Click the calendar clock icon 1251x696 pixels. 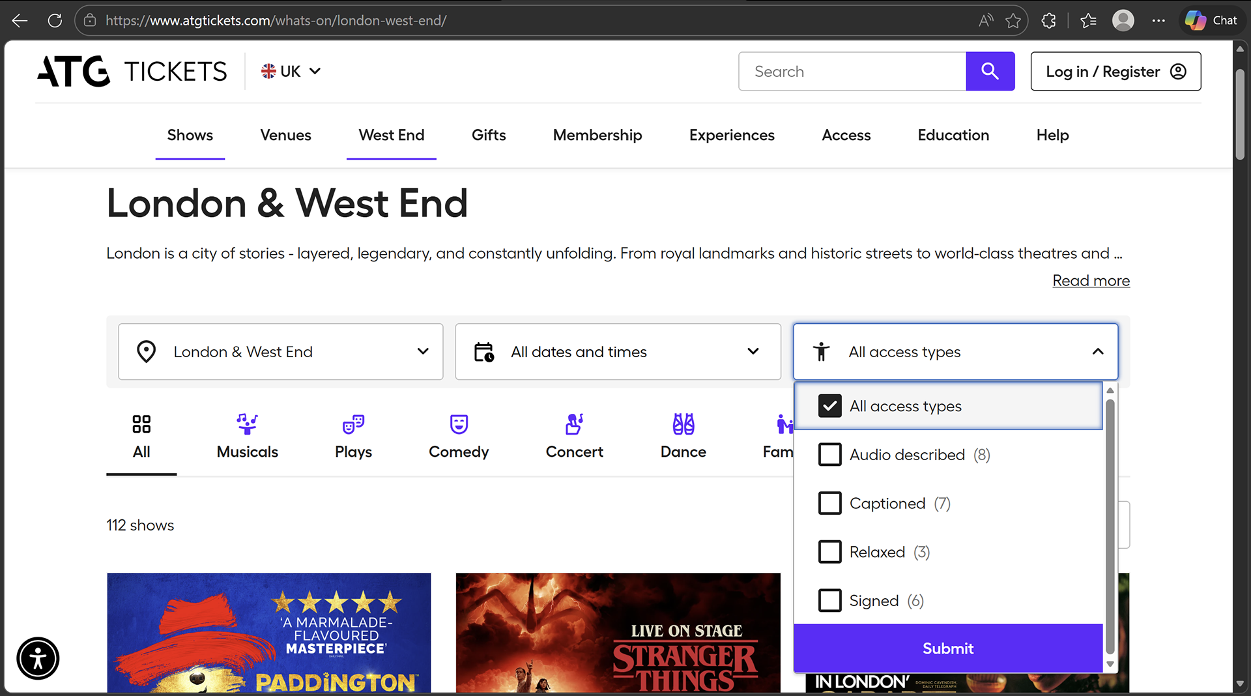pos(483,352)
